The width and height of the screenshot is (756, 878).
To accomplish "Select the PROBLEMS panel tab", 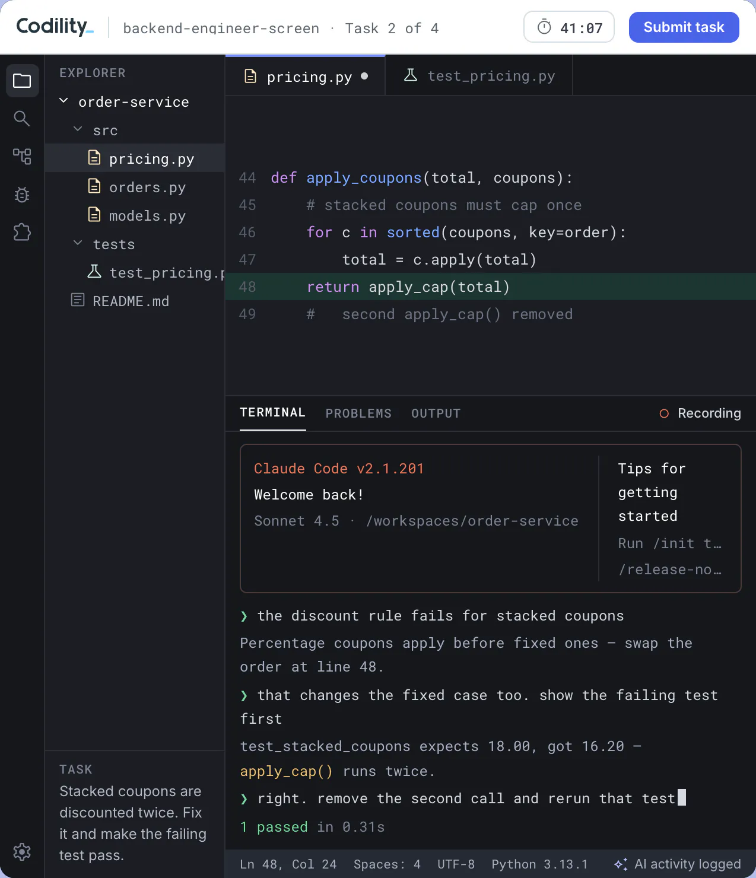I will pos(358,413).
